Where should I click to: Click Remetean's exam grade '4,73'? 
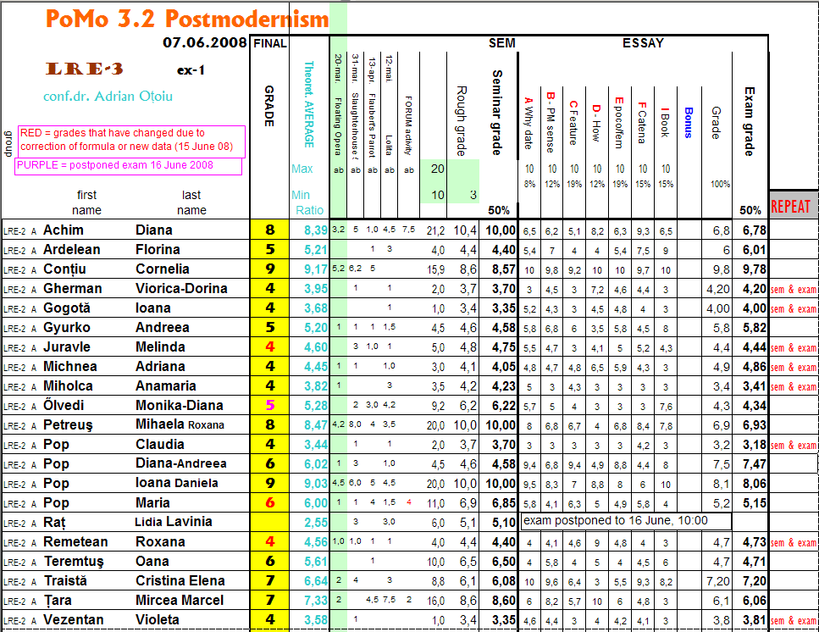[755, 543]
